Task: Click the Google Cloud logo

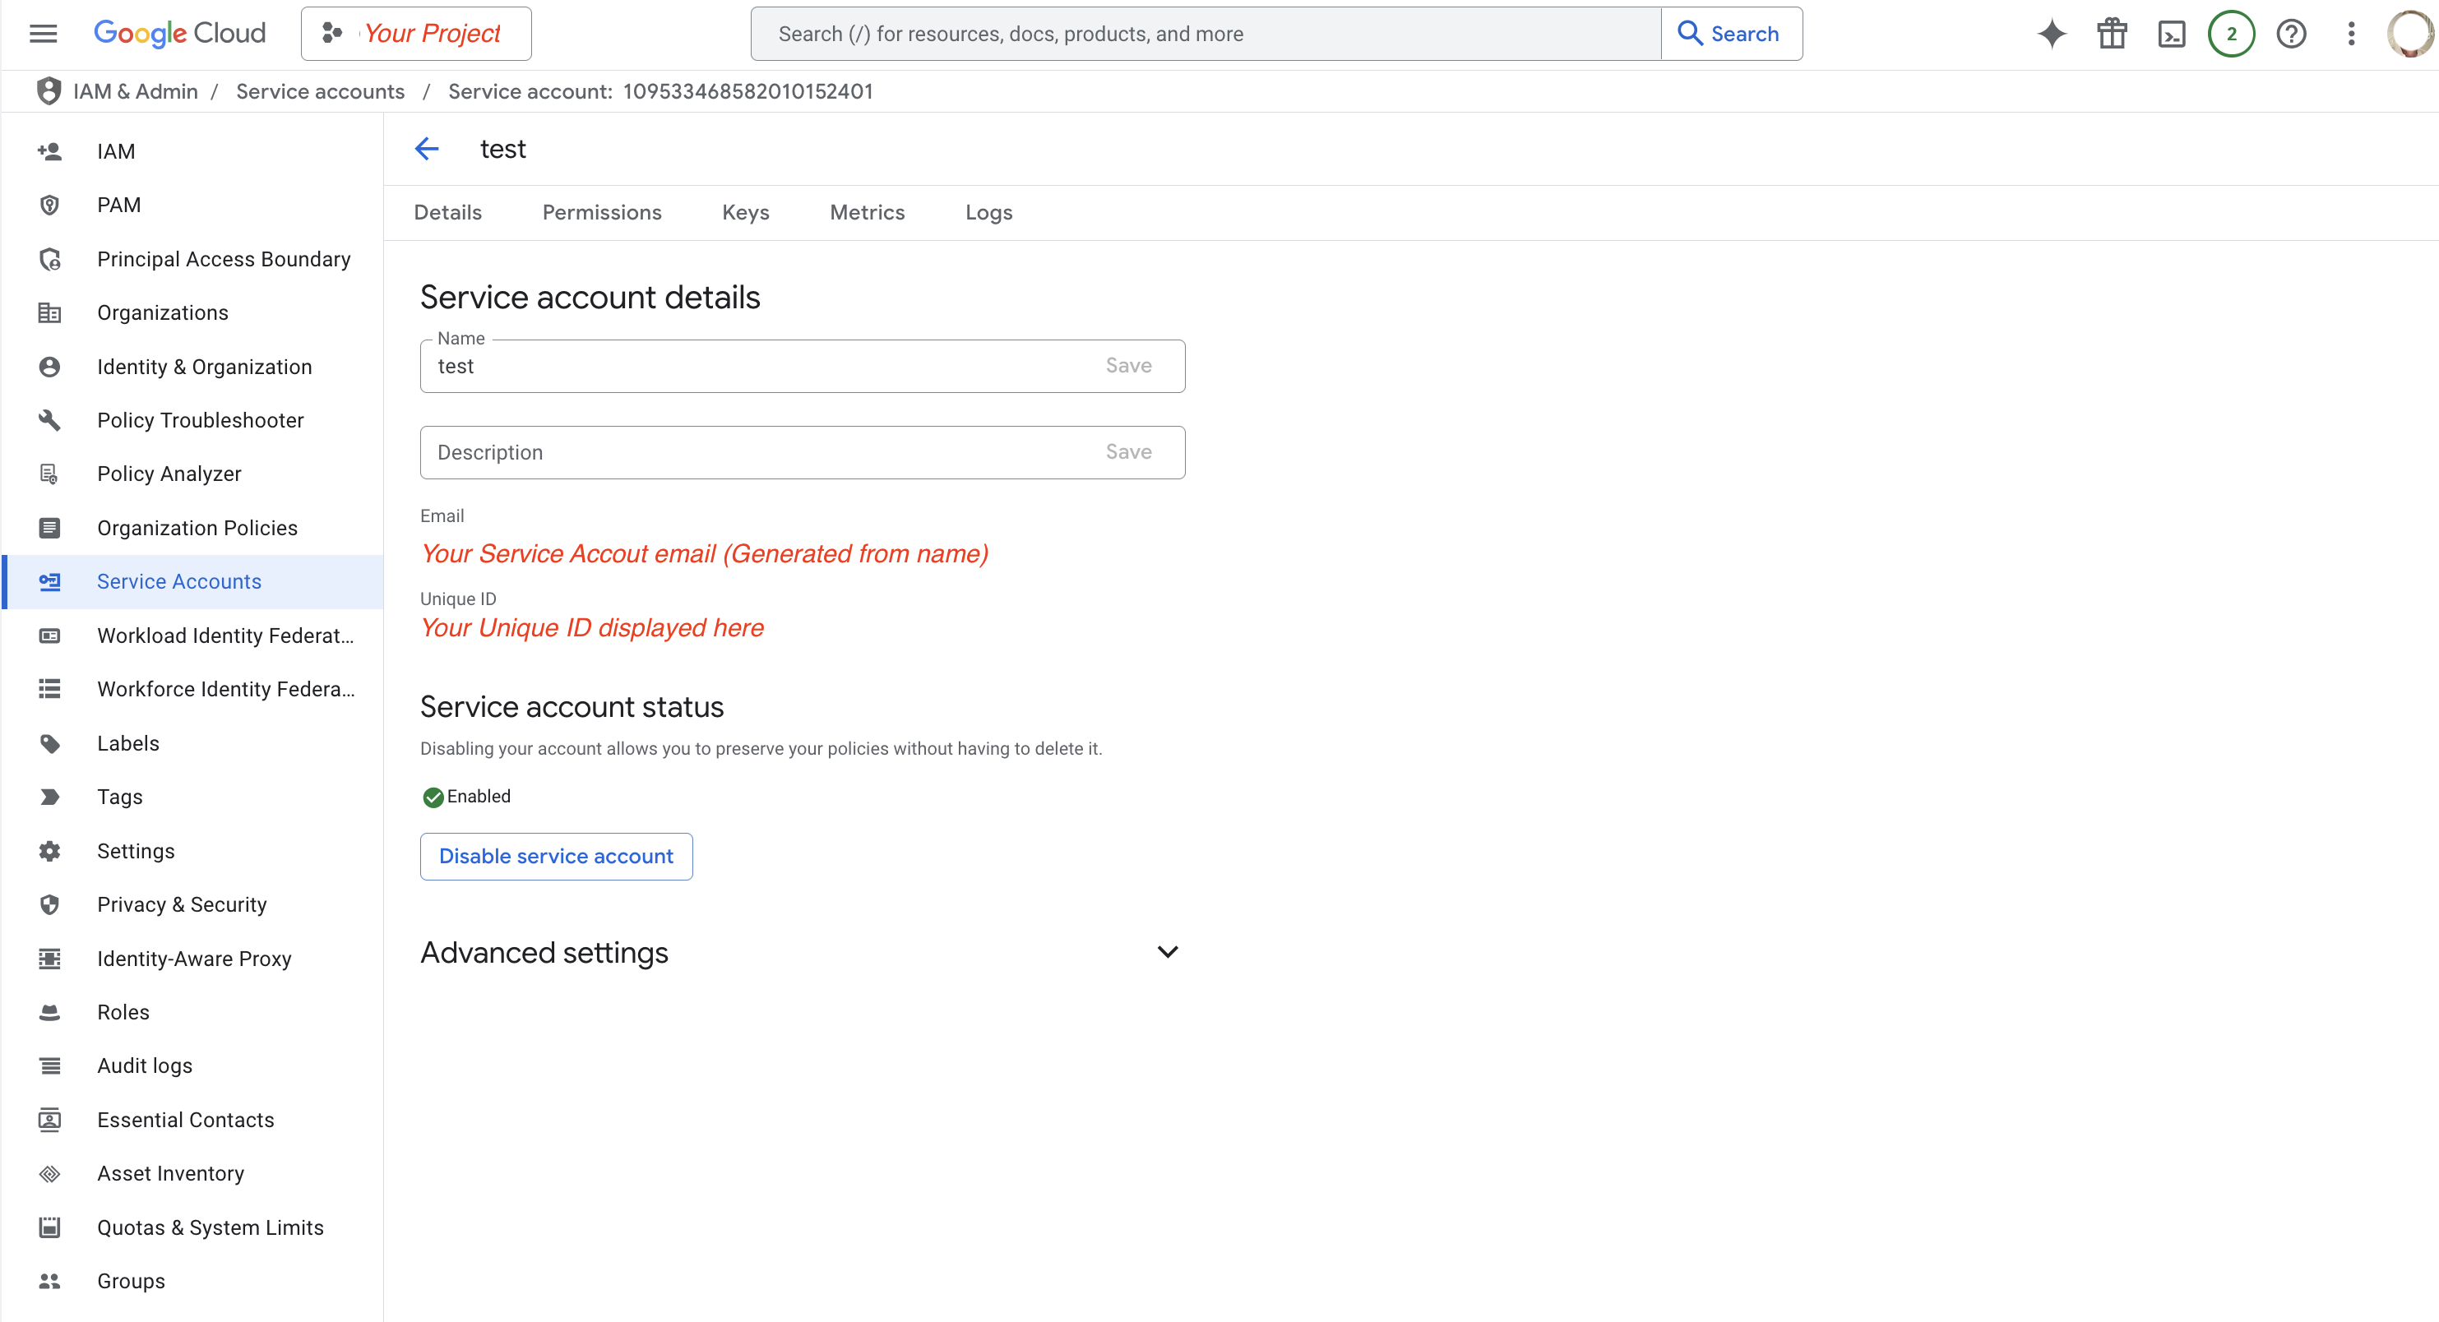Action: (179, 34)
